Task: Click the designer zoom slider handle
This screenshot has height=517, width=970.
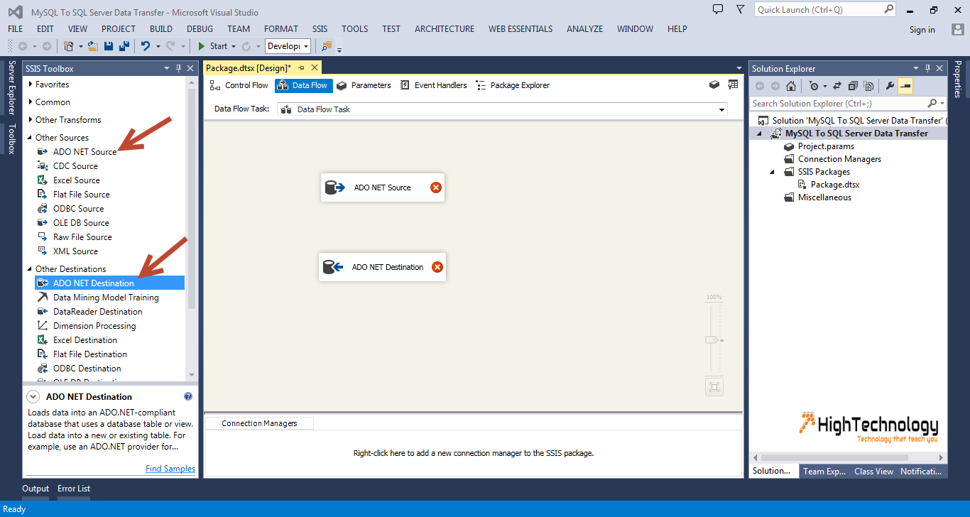Action: click(712, 340)
